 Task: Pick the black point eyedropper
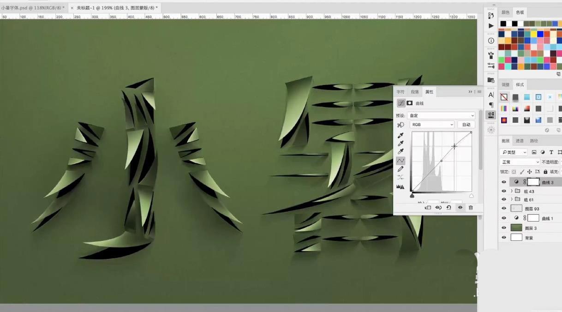pos(401,135)
